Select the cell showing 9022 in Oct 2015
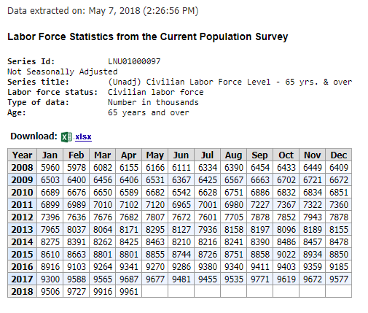 (x=286, y=254)
